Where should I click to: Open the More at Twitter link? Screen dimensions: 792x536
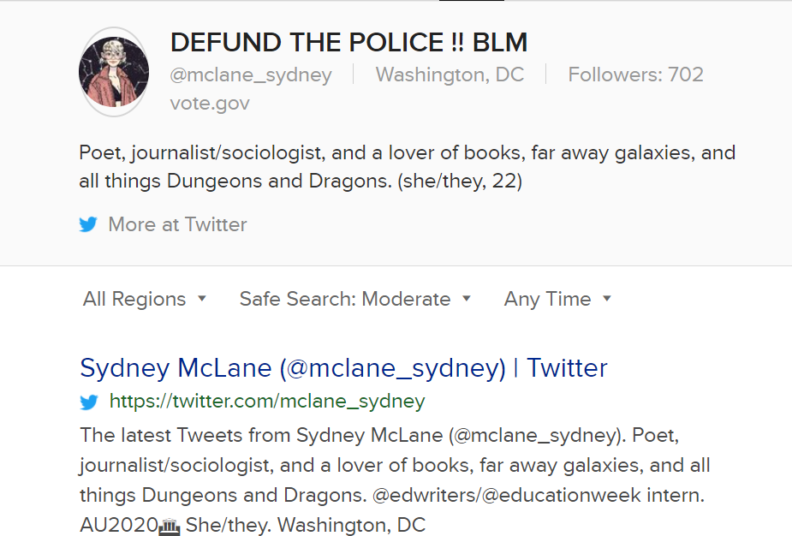(x=177, y=224)
